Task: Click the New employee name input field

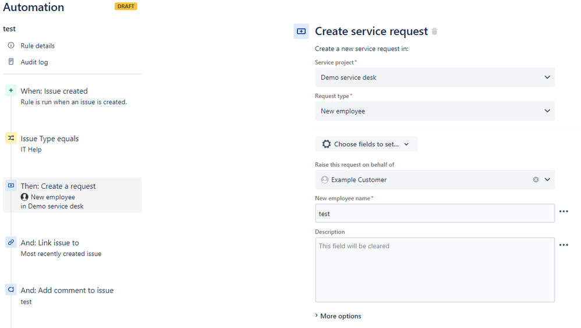Action: [435, 213]
